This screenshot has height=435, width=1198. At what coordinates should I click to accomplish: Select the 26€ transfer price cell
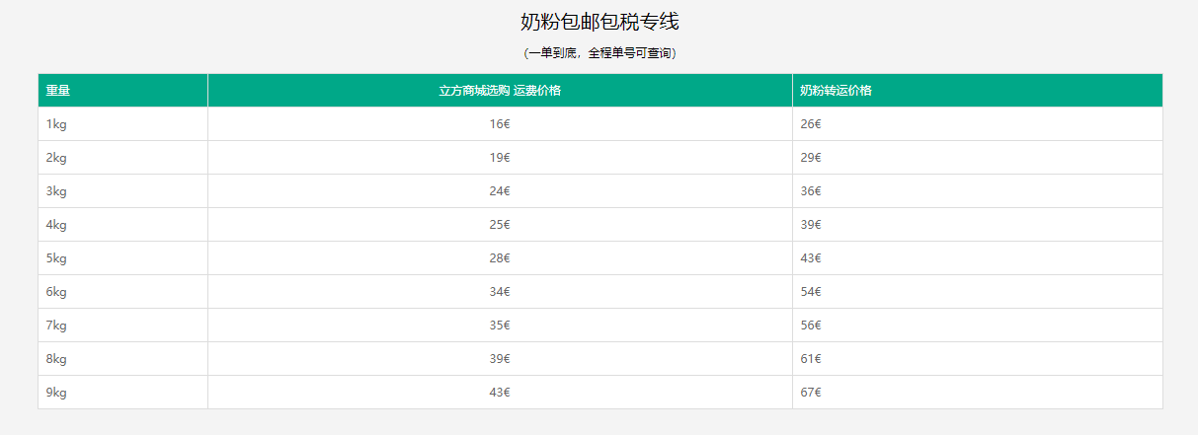tap(978, 124)
